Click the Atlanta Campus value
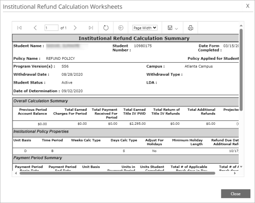 click(198, 66)
